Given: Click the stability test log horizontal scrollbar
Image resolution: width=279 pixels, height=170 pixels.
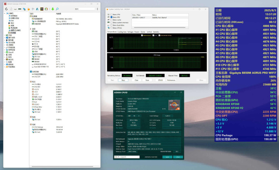Looking at the screenshot, I should [159, 28].
